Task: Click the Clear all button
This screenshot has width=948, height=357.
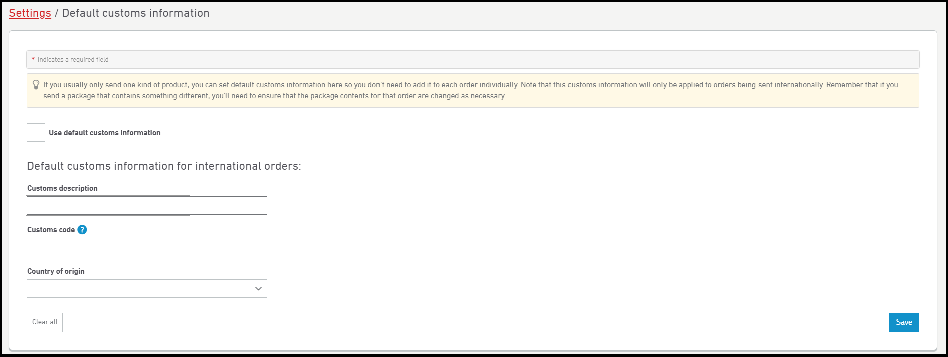Action: pyautogui.click(x=45, y=322)
